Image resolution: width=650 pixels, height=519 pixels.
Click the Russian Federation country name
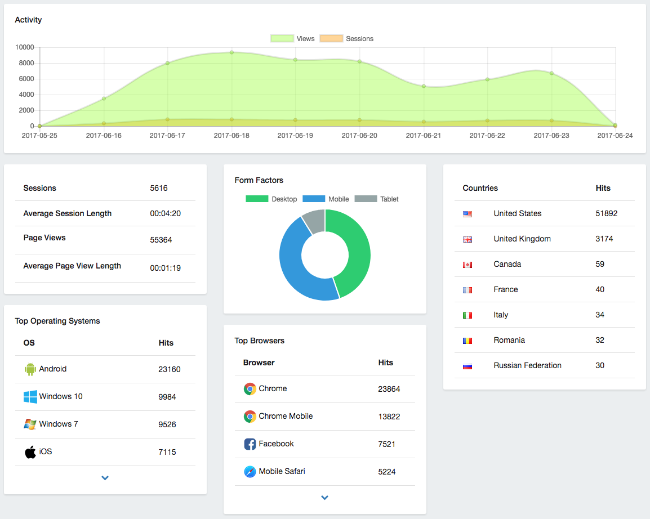527,365
